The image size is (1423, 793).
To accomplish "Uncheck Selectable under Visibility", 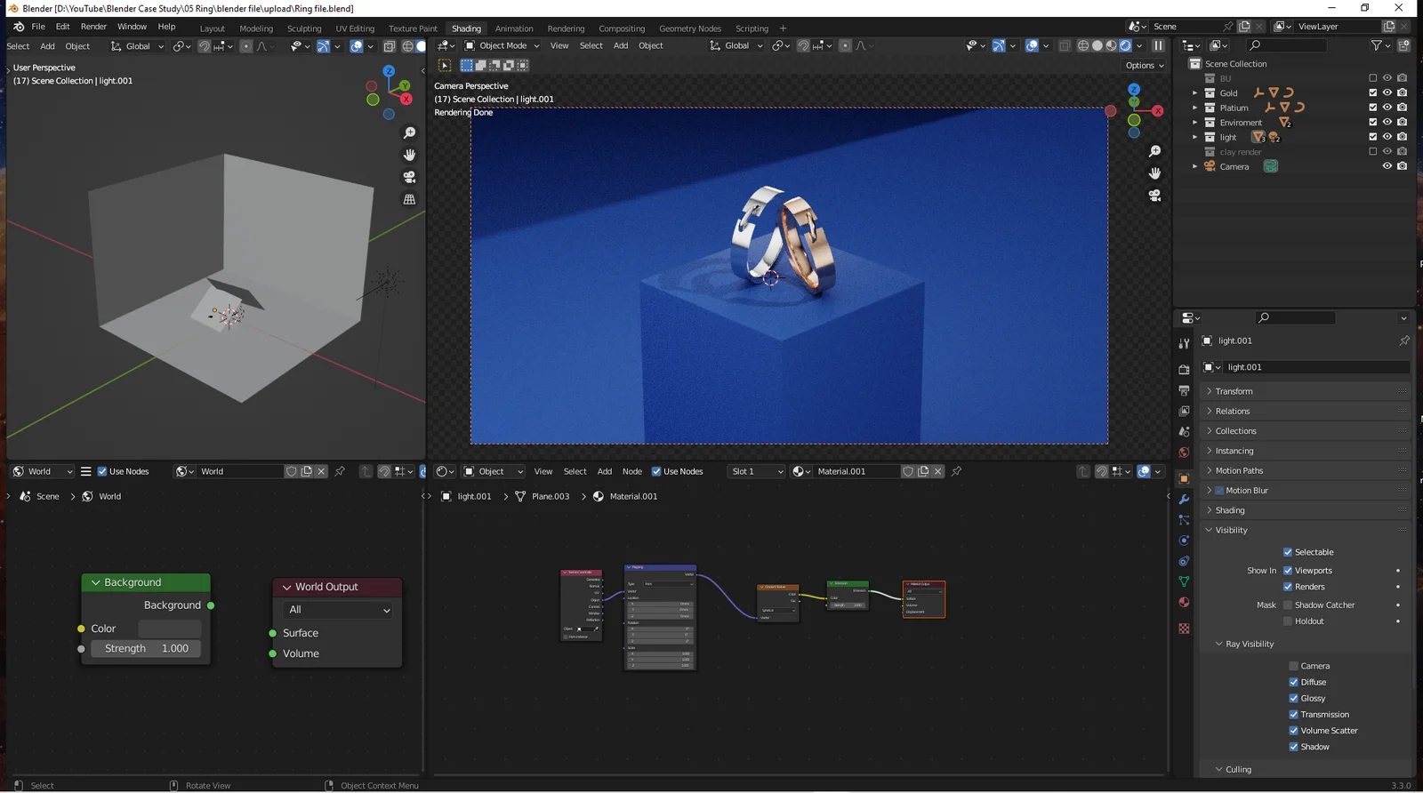I will [1288, 552].
